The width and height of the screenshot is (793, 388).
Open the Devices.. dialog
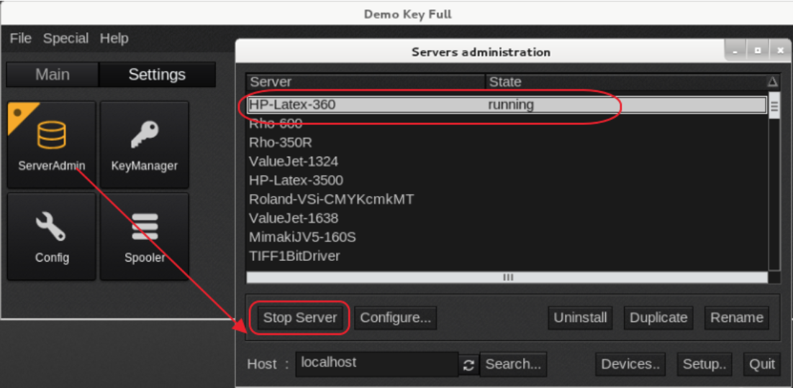tap(630, 364)
